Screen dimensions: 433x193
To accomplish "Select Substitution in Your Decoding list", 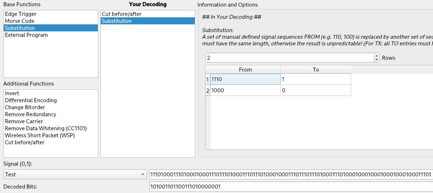I will click(117, 21).
